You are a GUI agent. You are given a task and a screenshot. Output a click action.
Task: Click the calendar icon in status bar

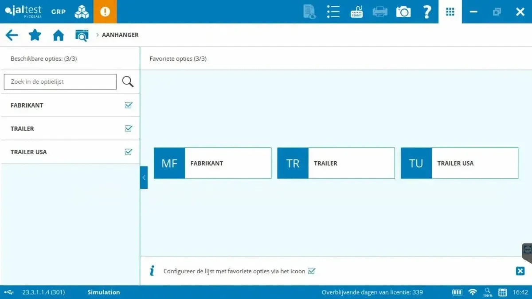pyautogui.click(x=502, y=292)
